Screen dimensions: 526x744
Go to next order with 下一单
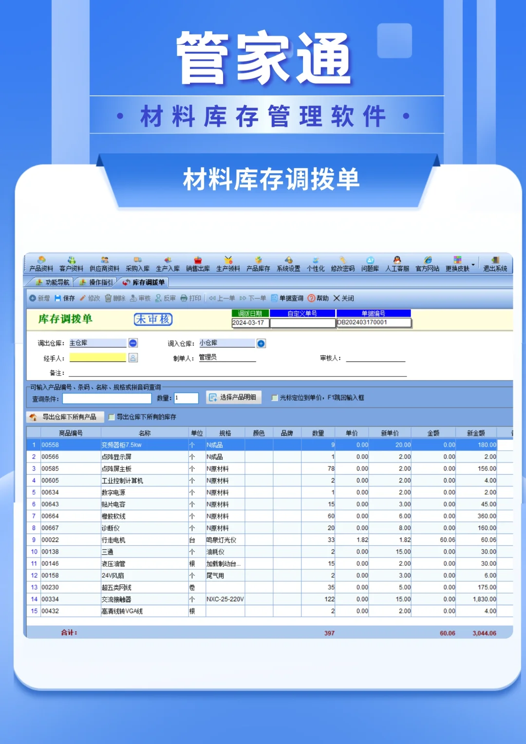pos(253,298)
